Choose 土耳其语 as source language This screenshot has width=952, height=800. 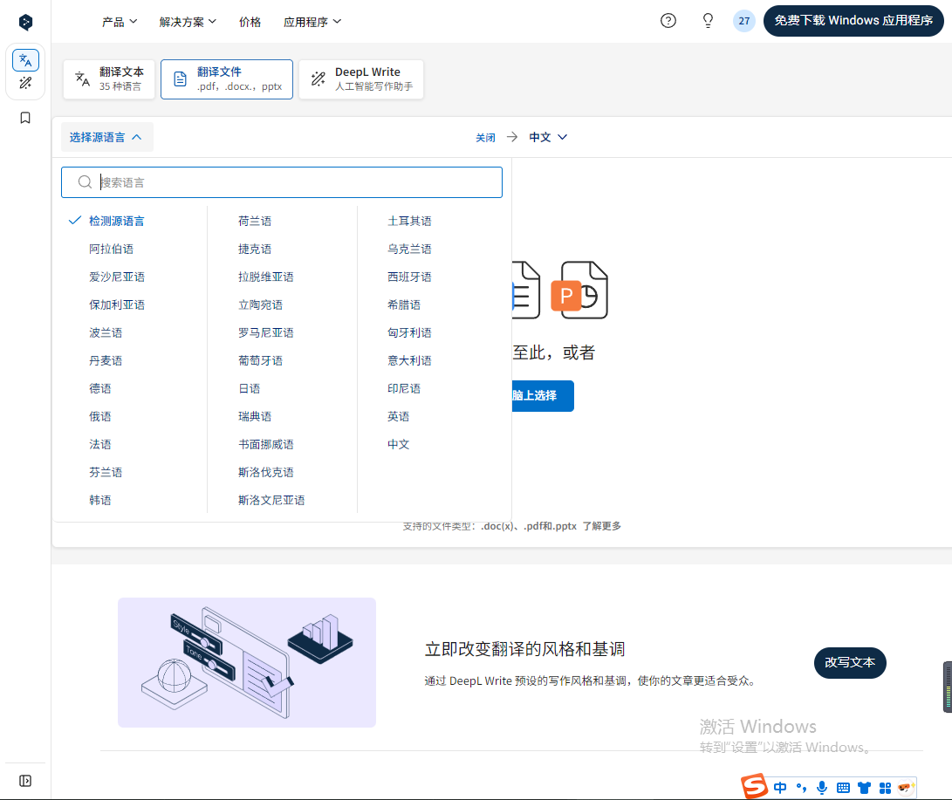pos(410,221)
